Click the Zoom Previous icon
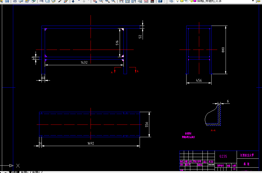The height and width of the screenshot is (173, 262). point(113,1)
